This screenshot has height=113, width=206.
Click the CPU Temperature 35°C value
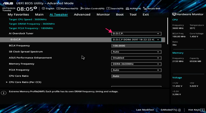coord(192,28)
